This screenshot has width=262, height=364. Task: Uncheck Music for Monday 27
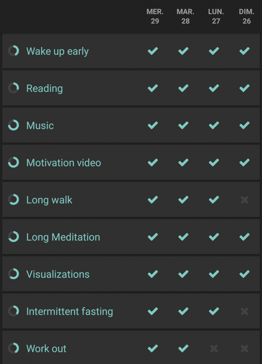coord(214,125)
